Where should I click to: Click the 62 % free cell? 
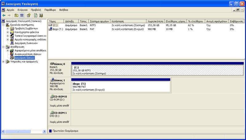click(x=191, y=25)
